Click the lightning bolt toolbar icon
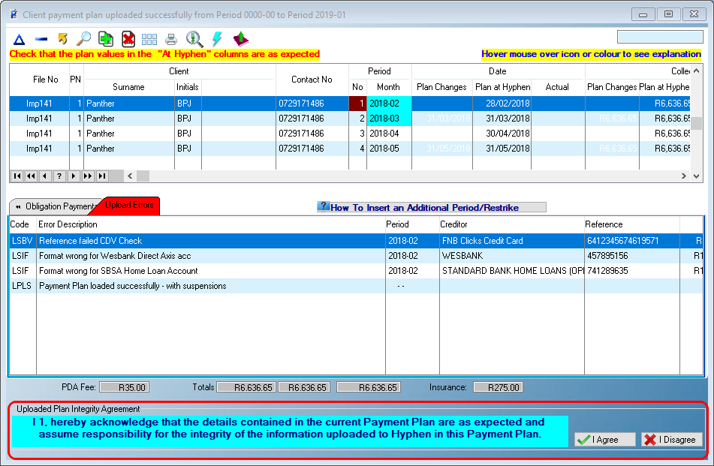The width and height of the screenshot is (714, 466). (217, 39)
